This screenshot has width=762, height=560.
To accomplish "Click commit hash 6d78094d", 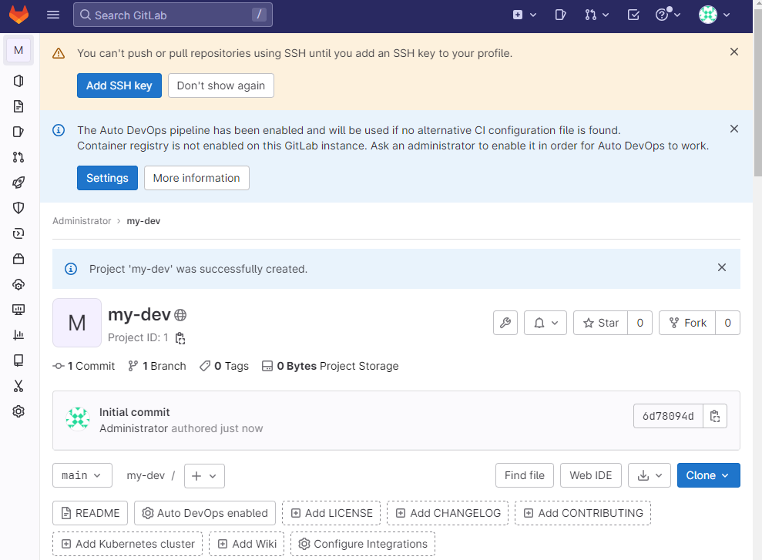I will pyautogui.click(x=668, y=416).
